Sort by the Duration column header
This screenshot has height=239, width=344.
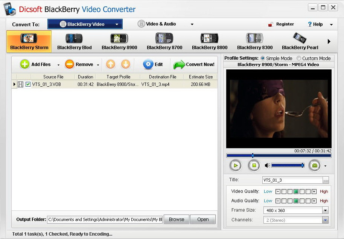pos(85,77)
